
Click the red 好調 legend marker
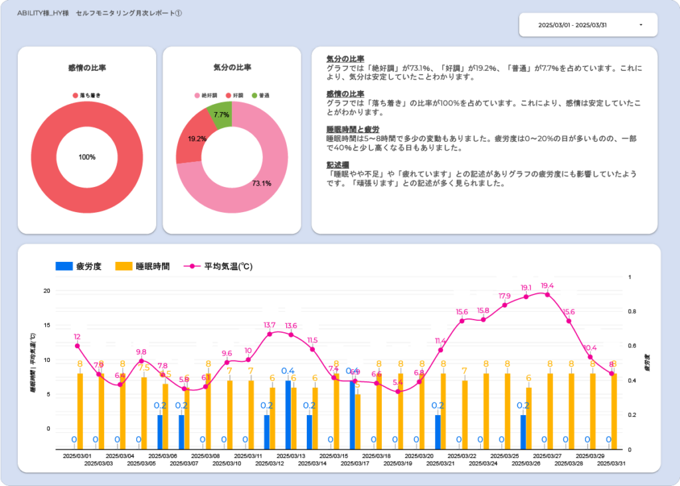coord(228,95)
